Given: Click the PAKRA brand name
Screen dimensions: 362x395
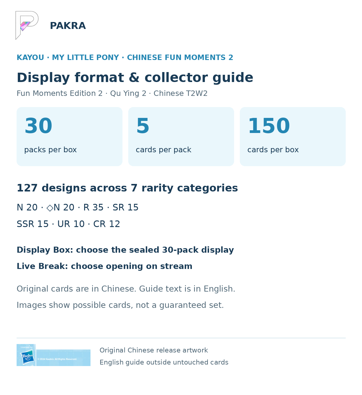Looking at the screenshot, I should coord(68,26).
